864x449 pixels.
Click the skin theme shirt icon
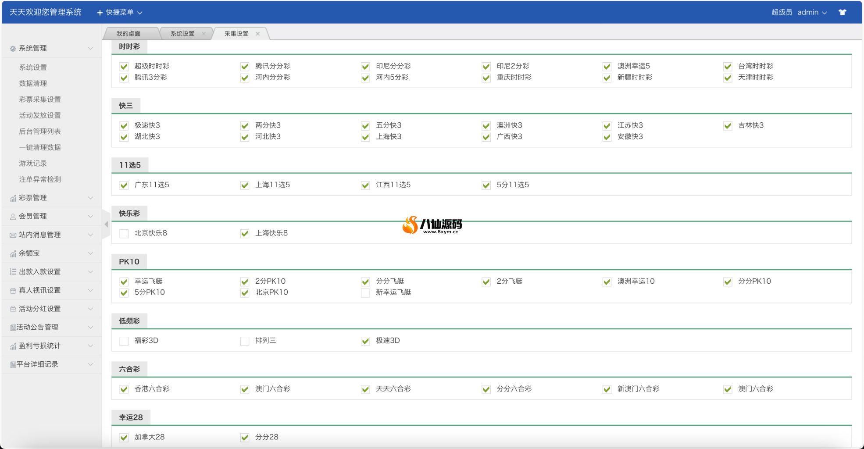click(842, 12)
